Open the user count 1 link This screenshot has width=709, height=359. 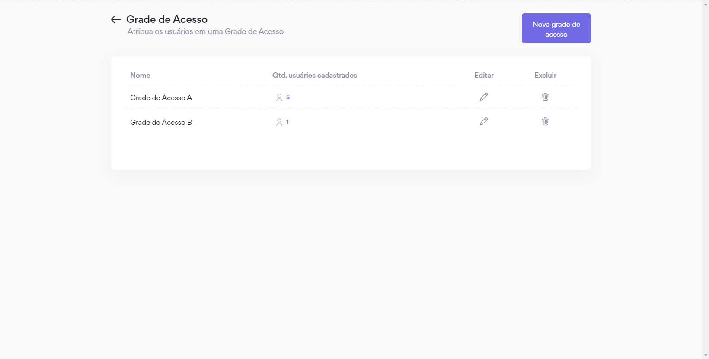287,122
